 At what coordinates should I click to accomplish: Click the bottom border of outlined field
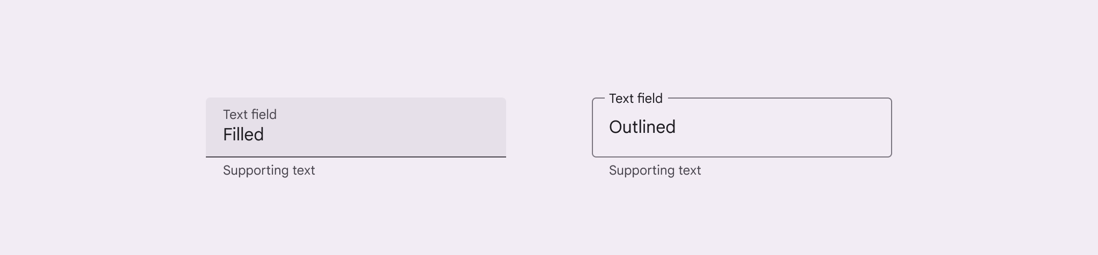(x=741, y=156)
